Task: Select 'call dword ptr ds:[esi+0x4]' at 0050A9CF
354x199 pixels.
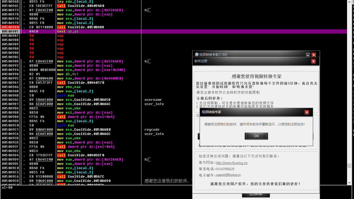Action: point(86,147)
